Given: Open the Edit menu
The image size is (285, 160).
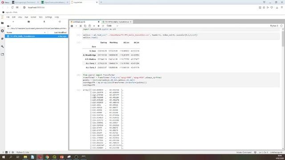Looking at the screenshot, I should coord(14,17).
